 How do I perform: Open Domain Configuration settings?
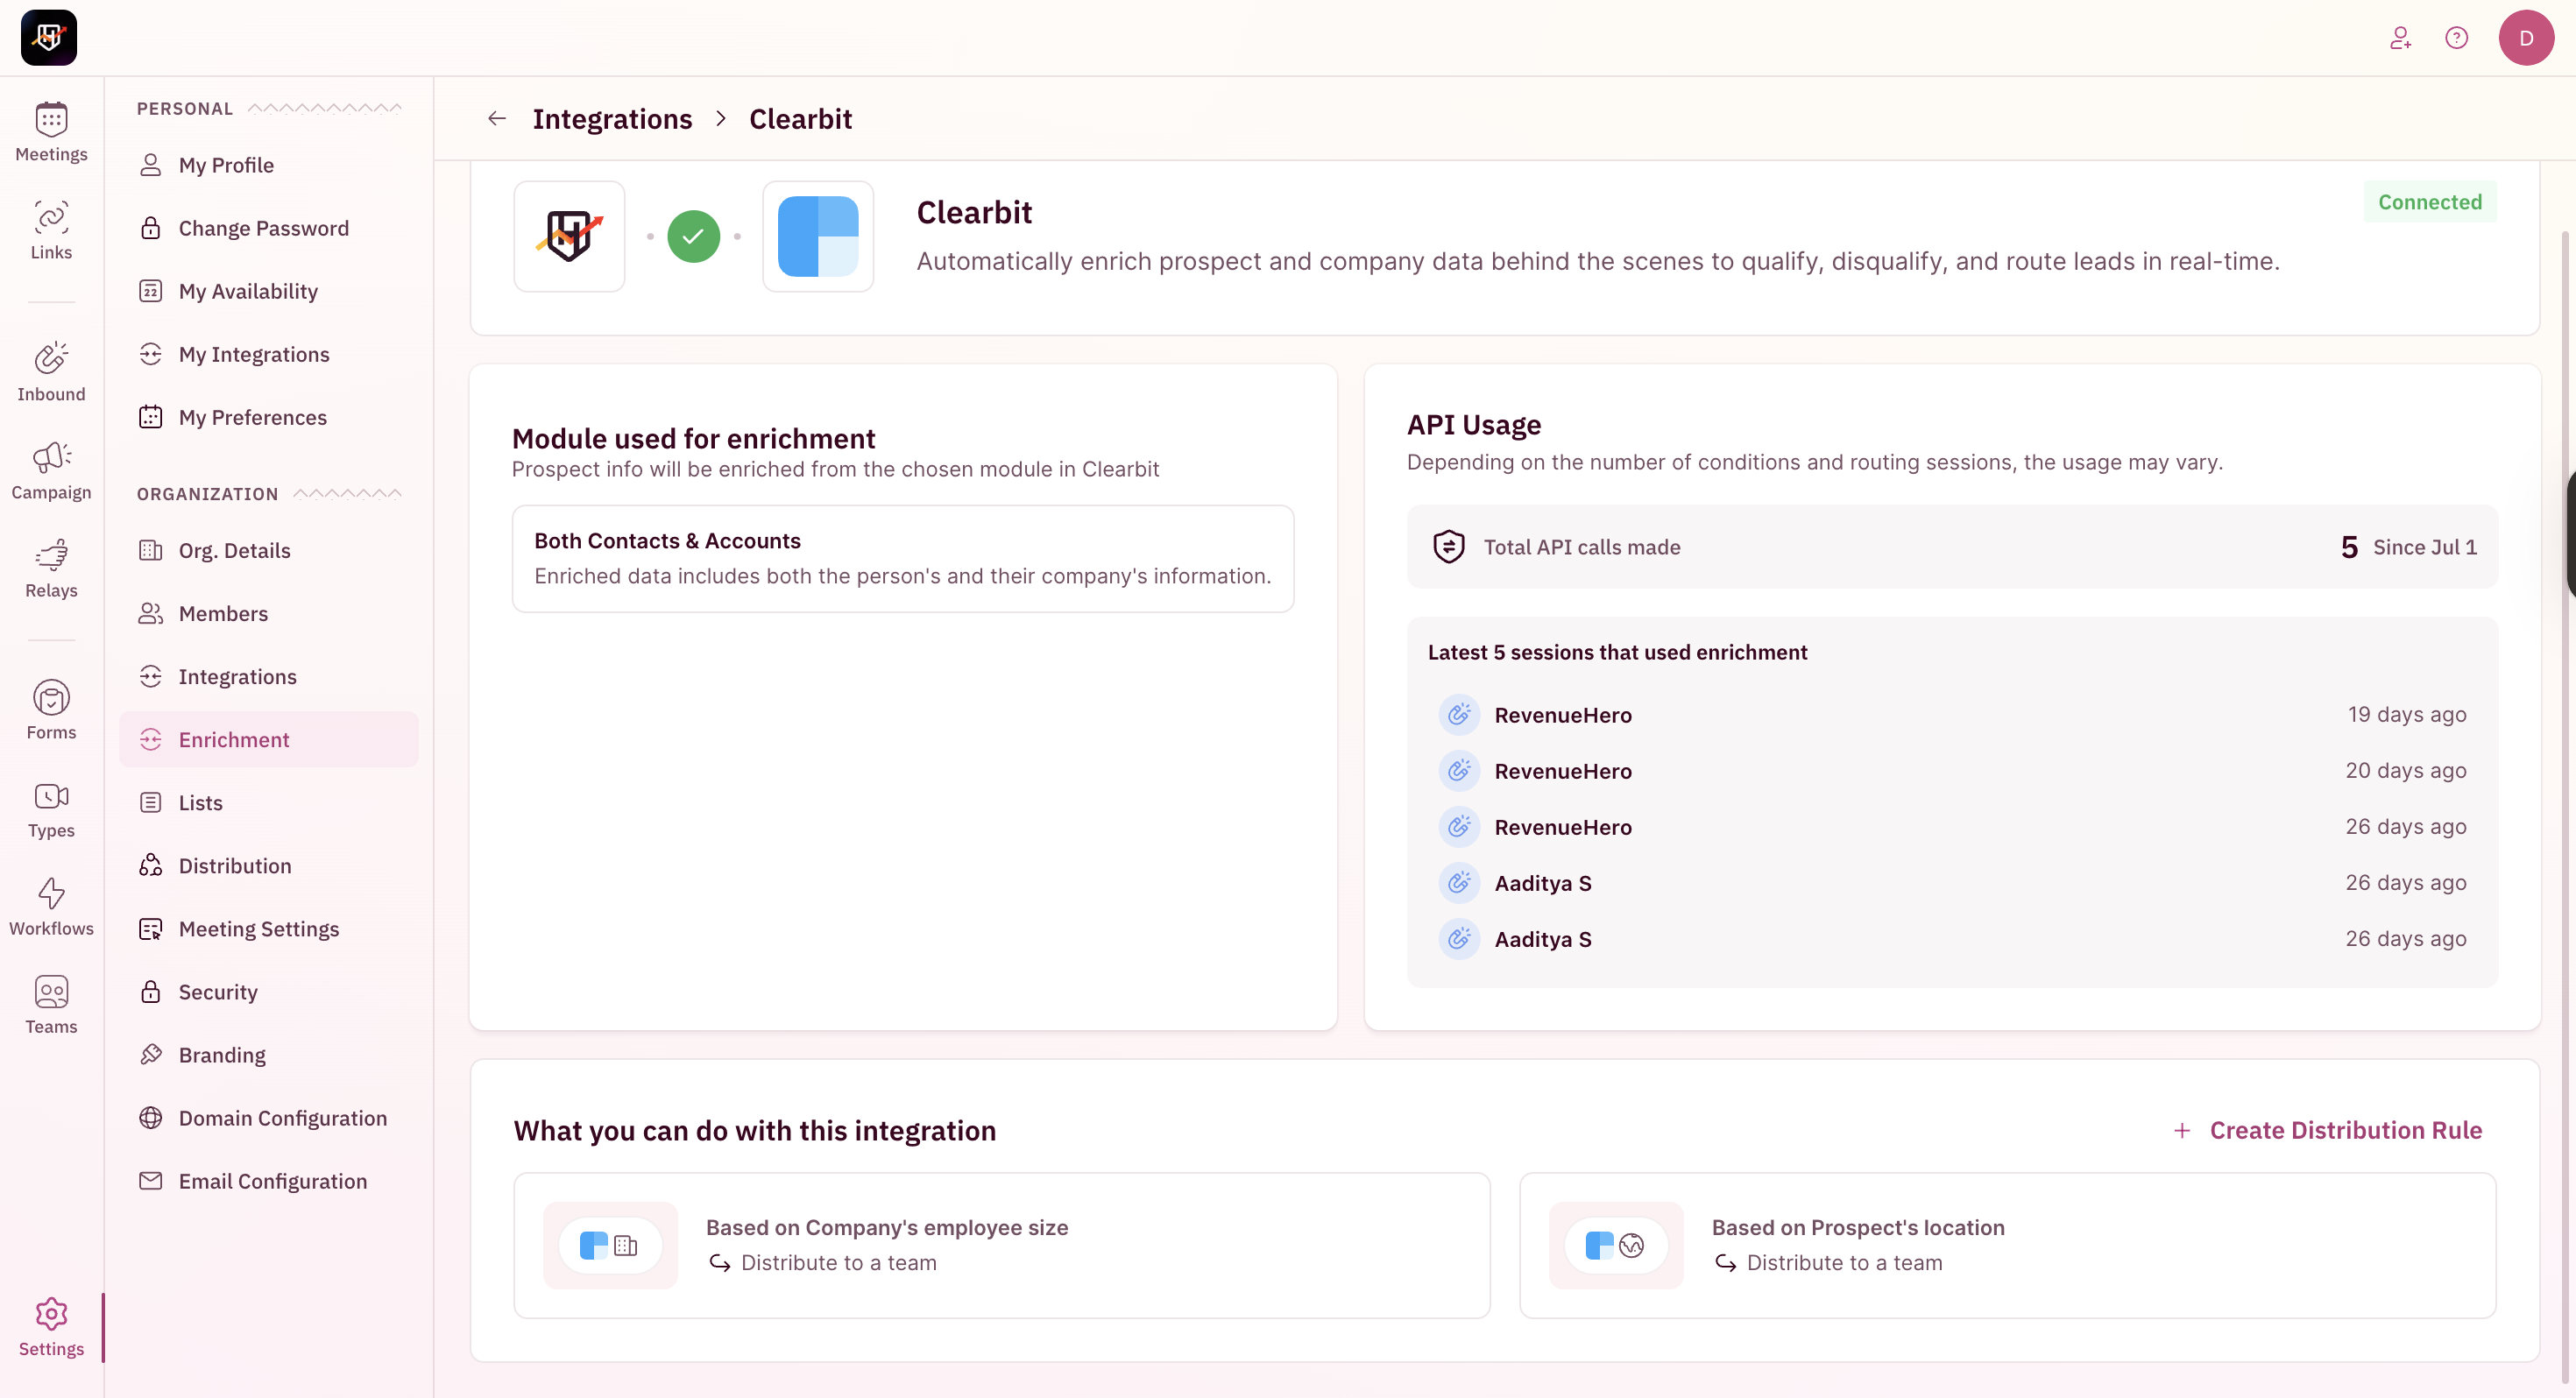[282, 1118]
